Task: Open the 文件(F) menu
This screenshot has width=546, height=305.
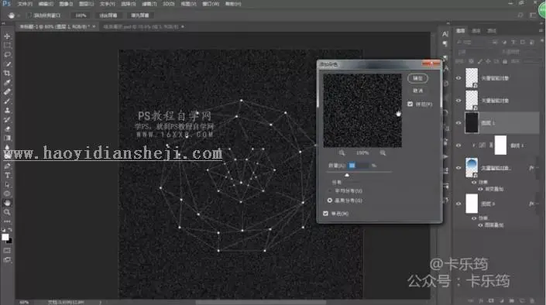Action: point(25,4)
